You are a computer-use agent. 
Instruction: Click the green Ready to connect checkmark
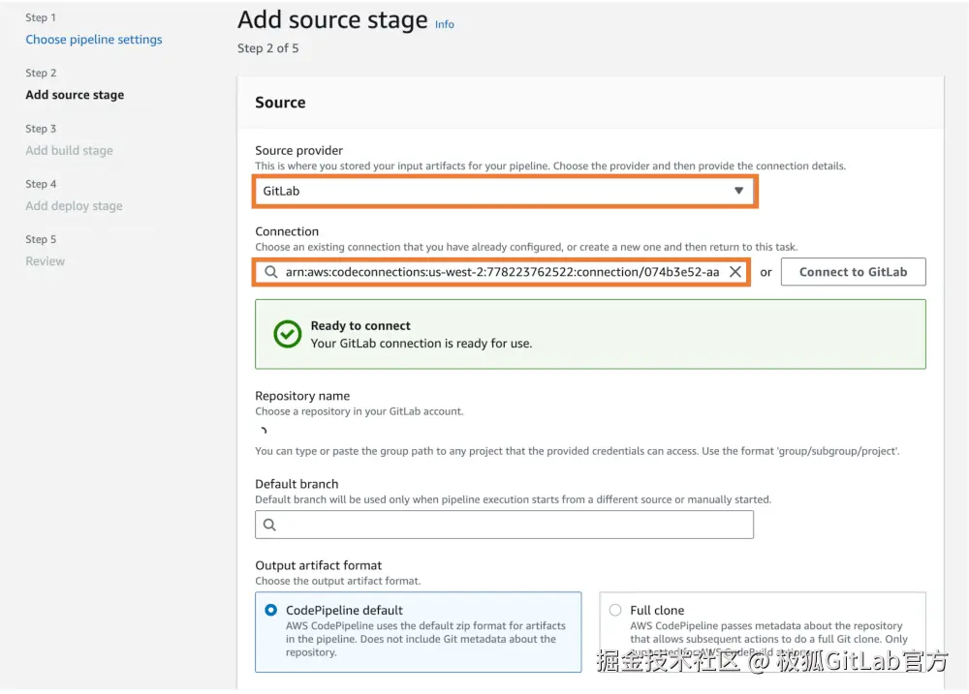pos(287,334)
